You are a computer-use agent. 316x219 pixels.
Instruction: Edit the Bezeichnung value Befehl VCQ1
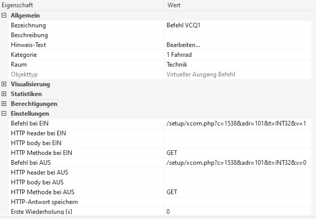pyautogui.click(x=237, y=25)
